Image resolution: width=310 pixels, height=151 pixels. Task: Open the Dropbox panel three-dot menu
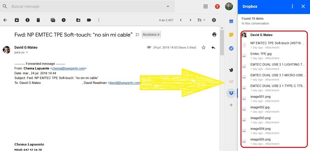click(x=292, y=7)
